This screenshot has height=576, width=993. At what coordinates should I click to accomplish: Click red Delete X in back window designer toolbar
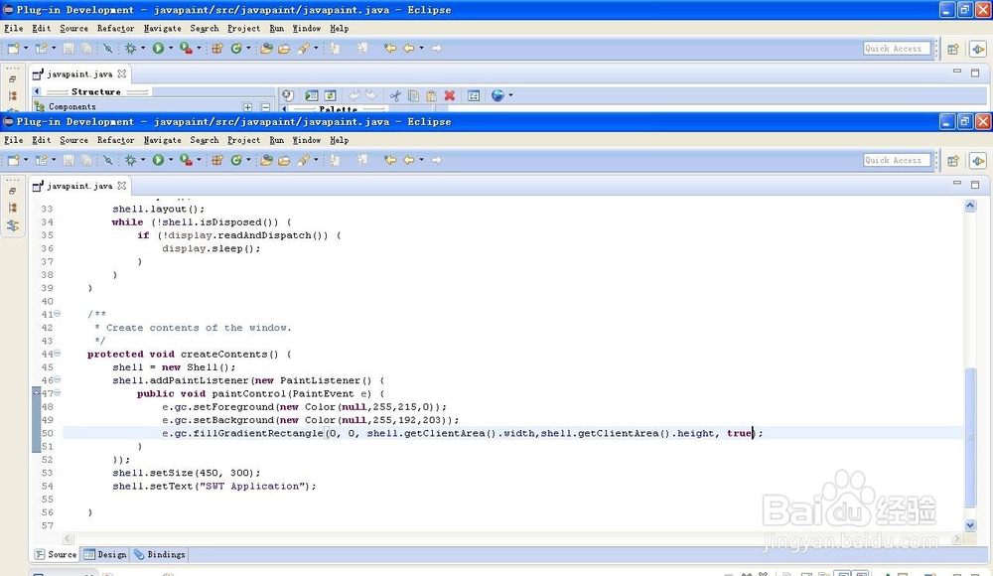450,95
